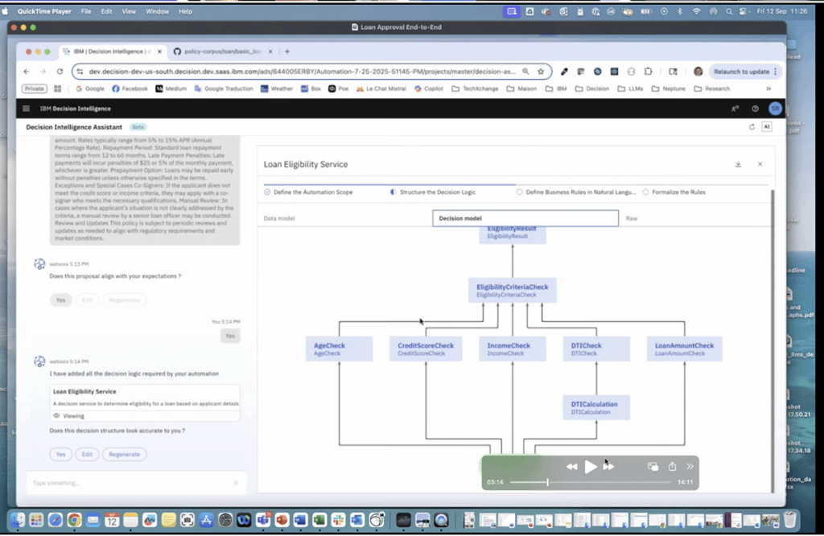The height and width of the screenshot is (536, 824).
Task: Open the QuickTime View menu
Action: [x=129, y=11]
